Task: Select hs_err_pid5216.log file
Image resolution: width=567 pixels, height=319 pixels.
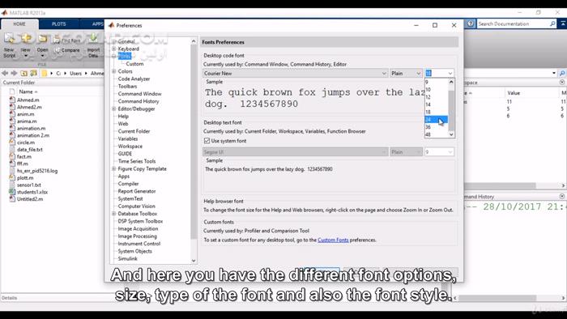Action: tap(37, 171)
